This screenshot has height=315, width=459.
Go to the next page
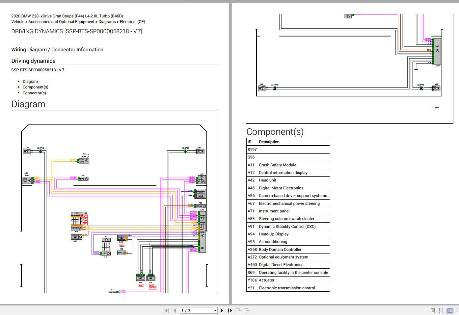coord(222,310)
